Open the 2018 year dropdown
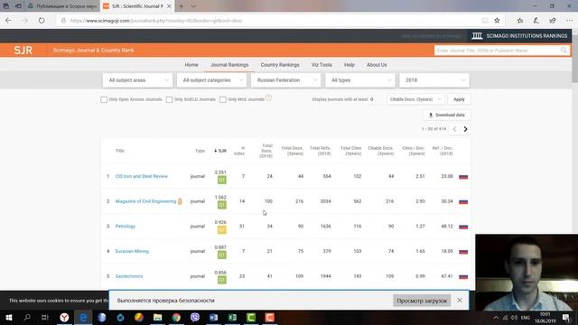 434,80
